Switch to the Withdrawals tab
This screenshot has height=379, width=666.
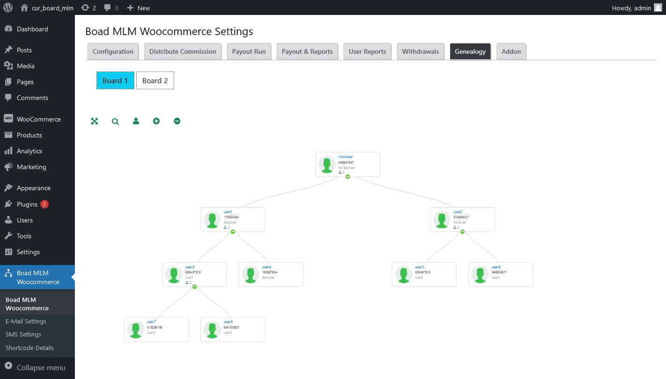click(x=420, y=51)
